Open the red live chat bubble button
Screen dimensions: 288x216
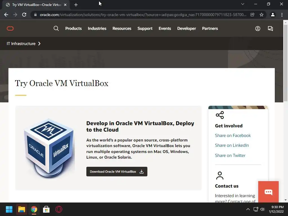click(x=268, y=192)
